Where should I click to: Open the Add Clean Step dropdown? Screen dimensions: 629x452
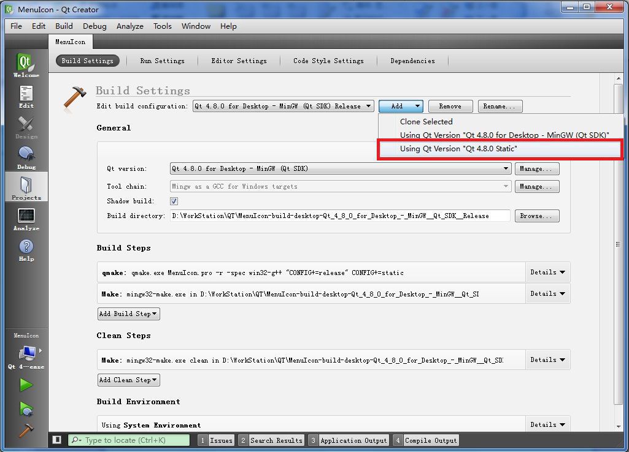tap(128, 380)
